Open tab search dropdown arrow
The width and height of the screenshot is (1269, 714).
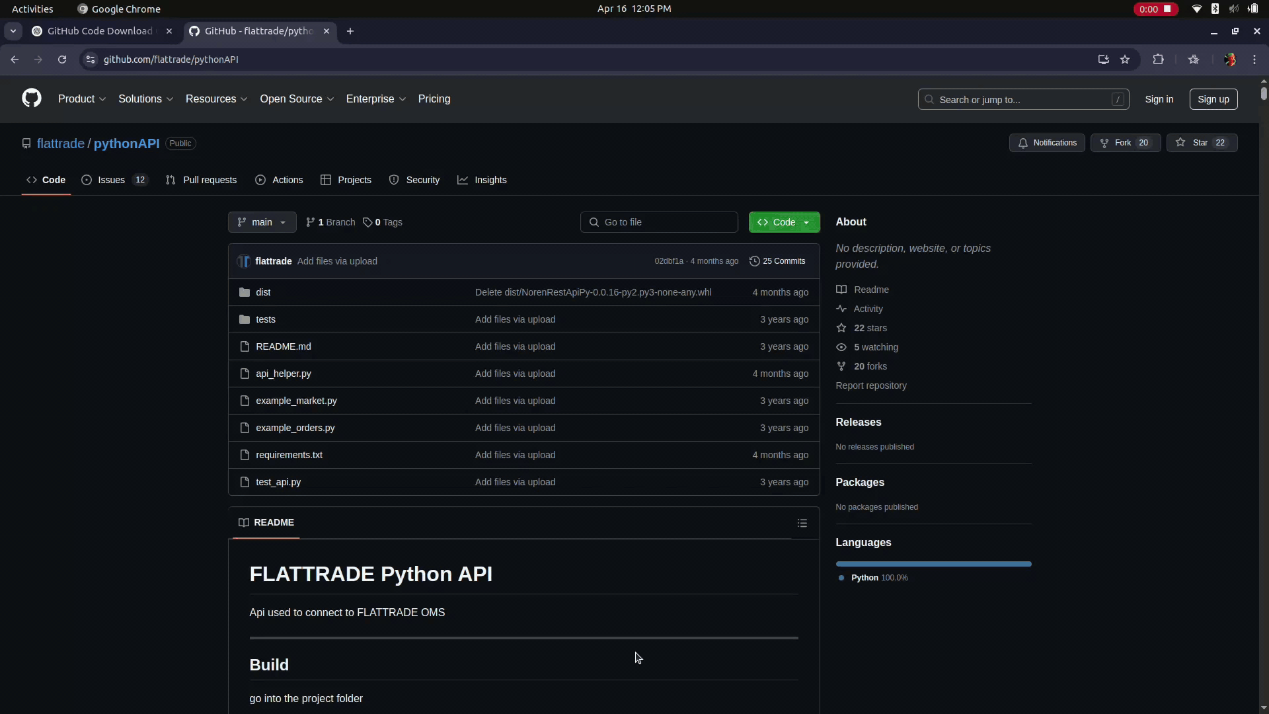pyautogui.click(x=13, y=31)
